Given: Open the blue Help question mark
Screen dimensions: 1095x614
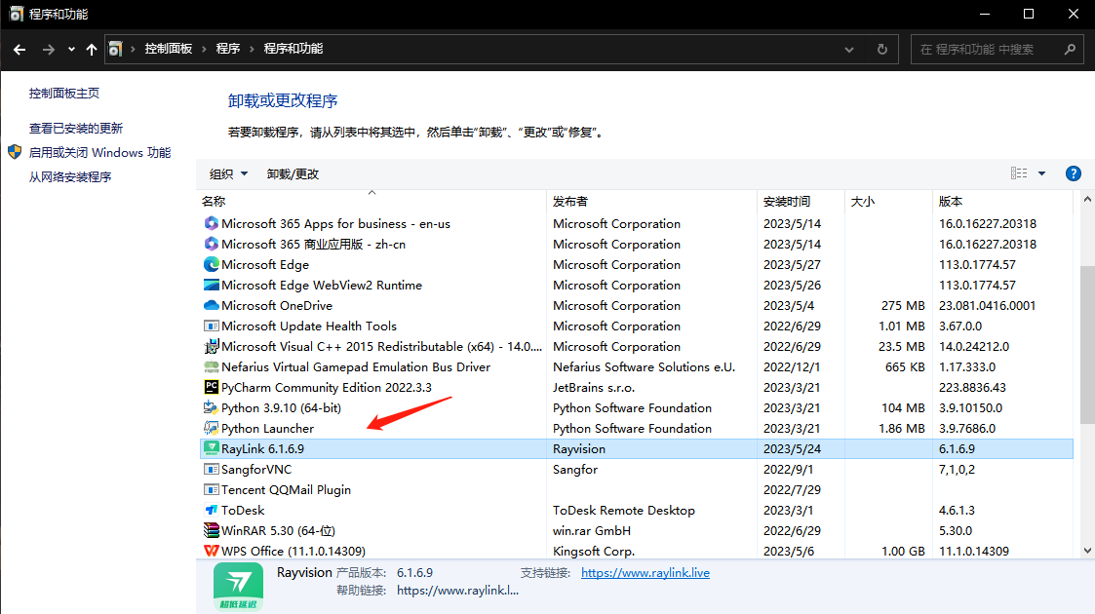Looking at the screenshot, I should 1074,173.
